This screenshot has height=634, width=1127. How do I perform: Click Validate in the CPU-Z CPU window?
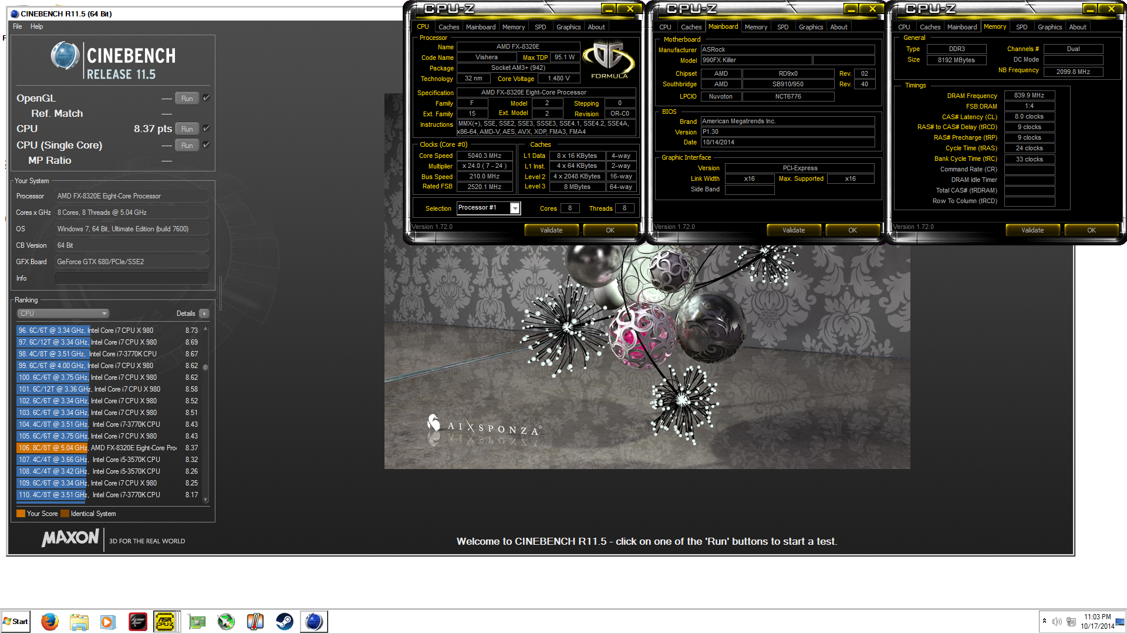tap(551, 230)
